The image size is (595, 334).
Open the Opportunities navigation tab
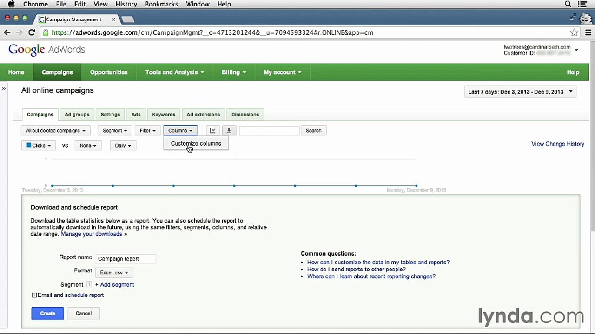click(x=109, y=72)
